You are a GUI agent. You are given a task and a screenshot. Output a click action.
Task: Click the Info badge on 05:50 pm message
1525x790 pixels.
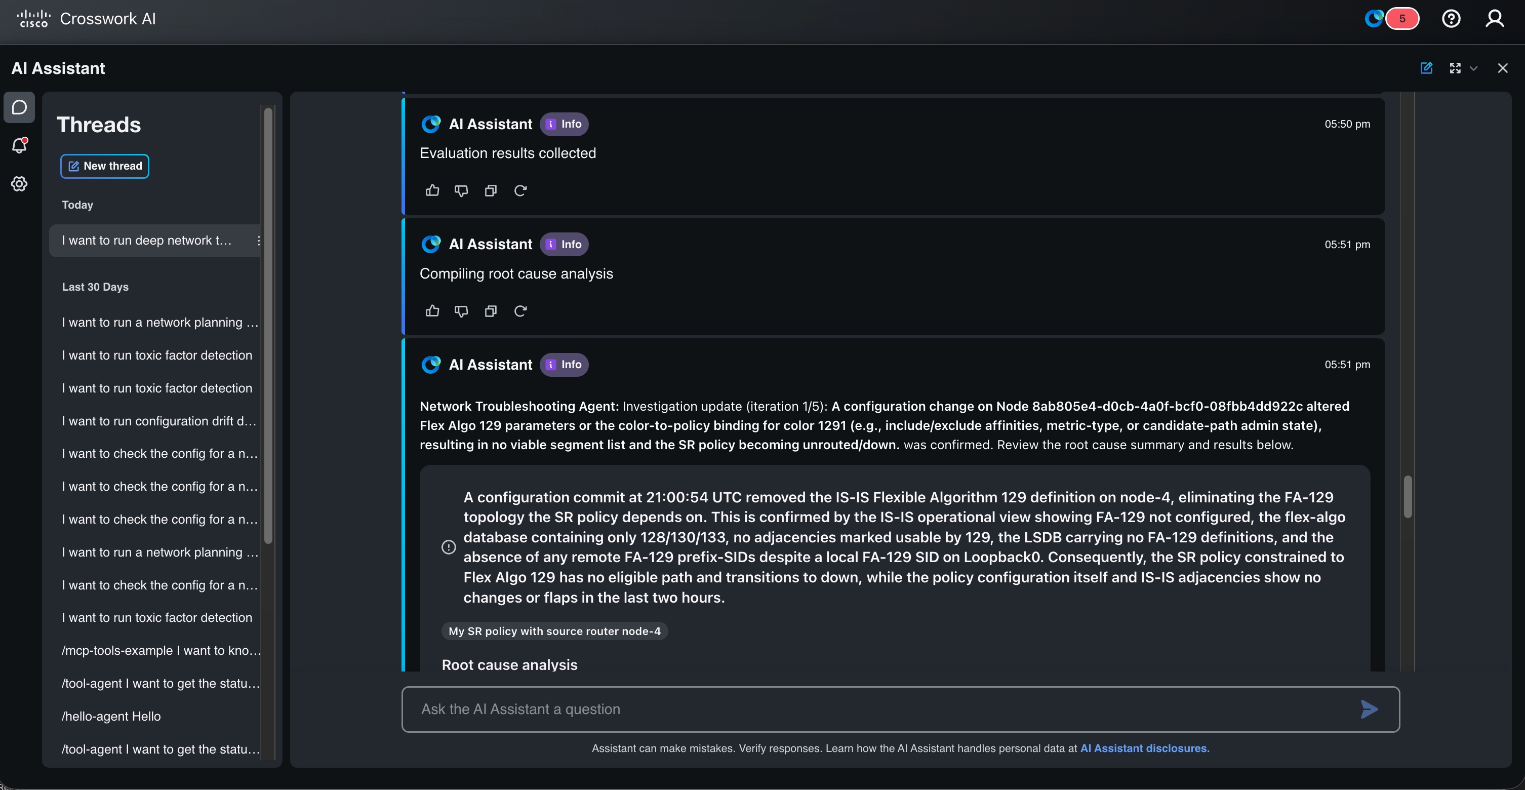coord(564,124)
